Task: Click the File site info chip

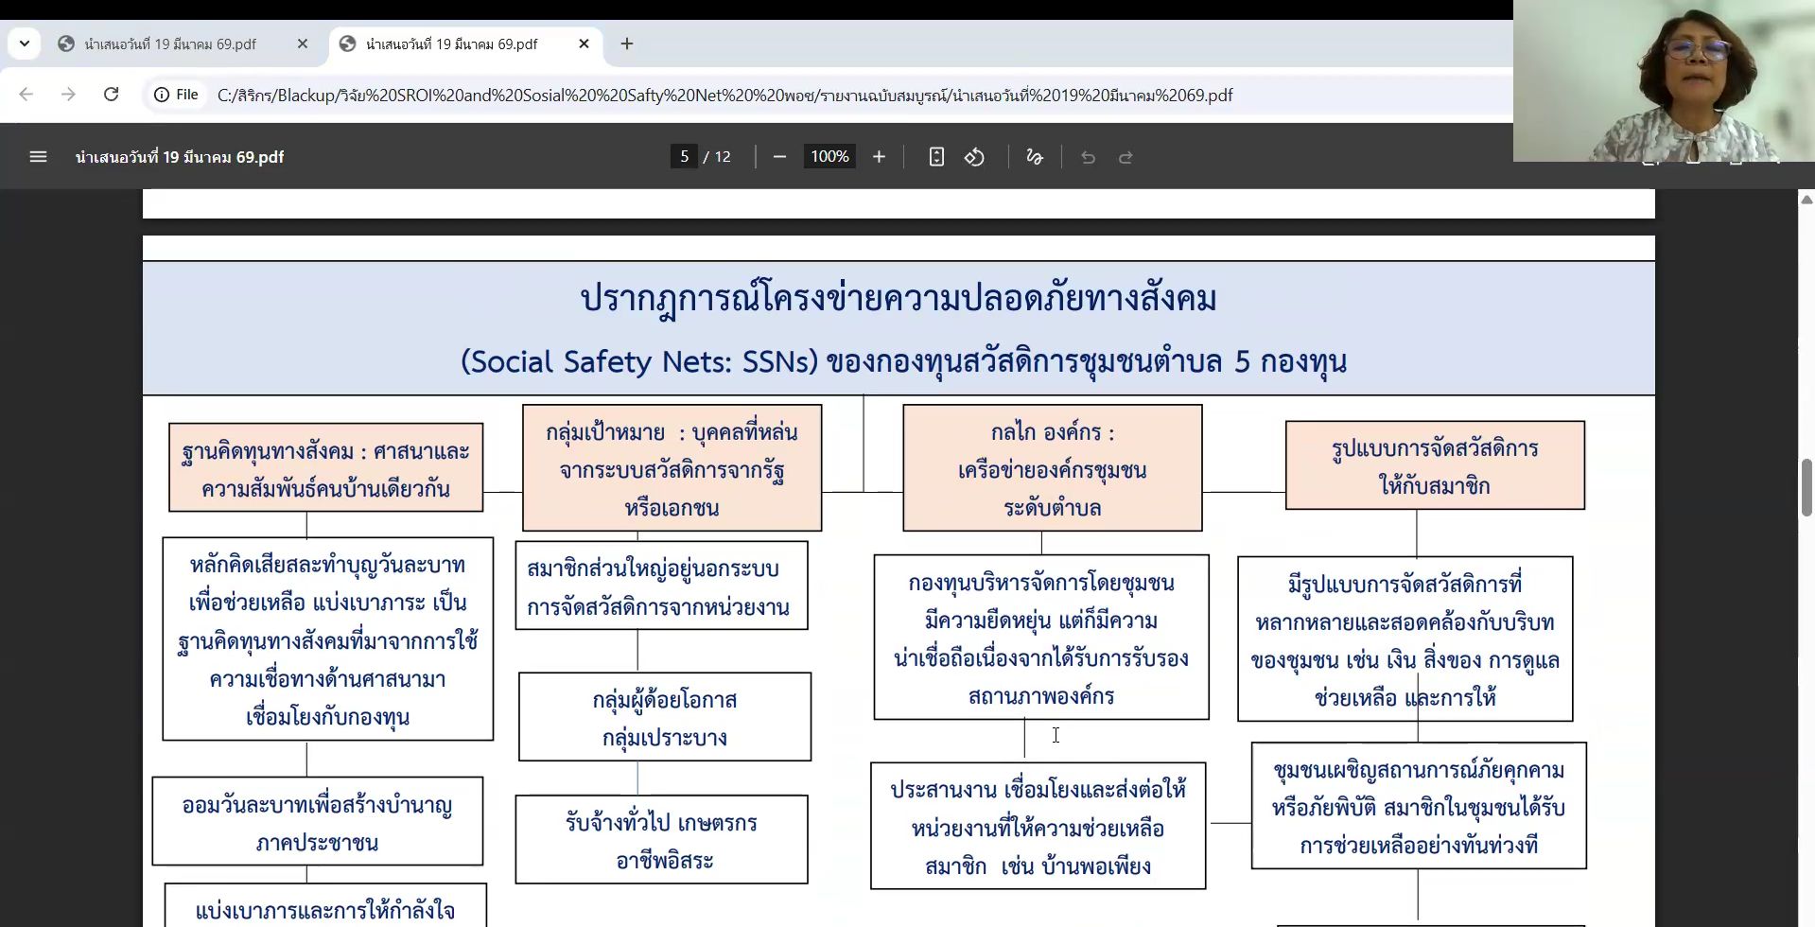Action: point(177,95)
